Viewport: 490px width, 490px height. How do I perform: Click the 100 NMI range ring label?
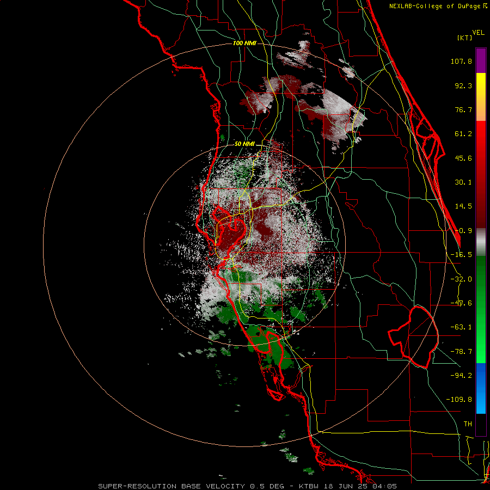coord(244,43)
